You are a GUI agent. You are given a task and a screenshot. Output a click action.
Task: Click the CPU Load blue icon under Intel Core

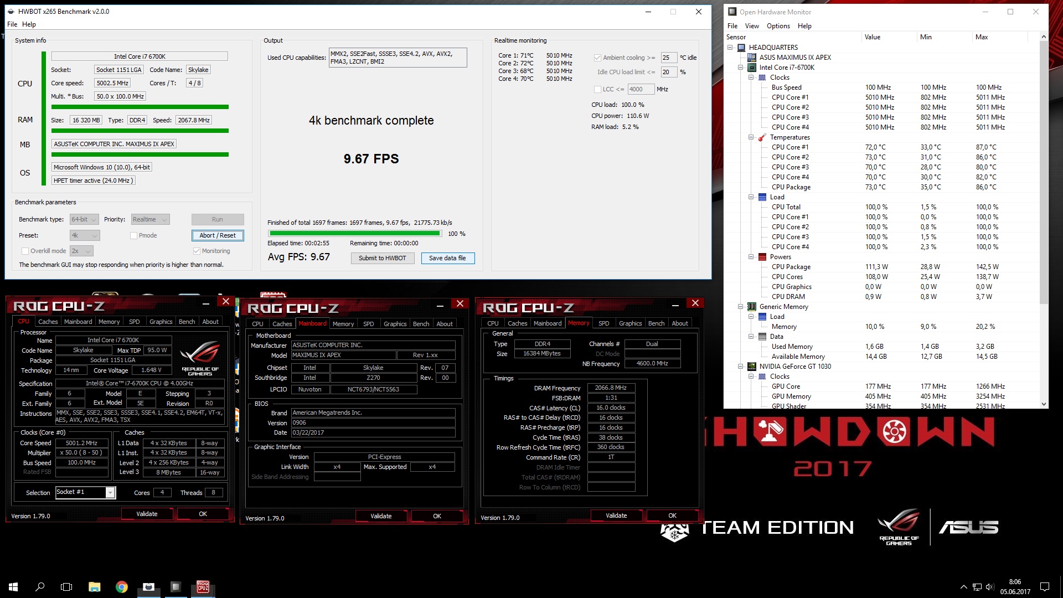pyautogui.click(x=762, y=197)
